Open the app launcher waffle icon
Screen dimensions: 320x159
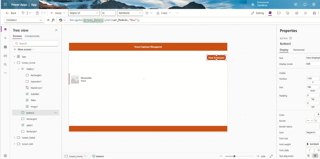[5, 4]
